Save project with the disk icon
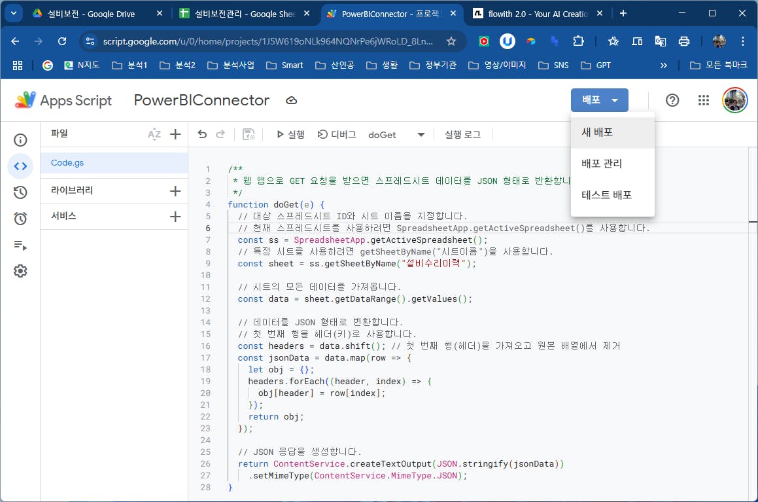This screenshot has width=758, height=502. 249,134
